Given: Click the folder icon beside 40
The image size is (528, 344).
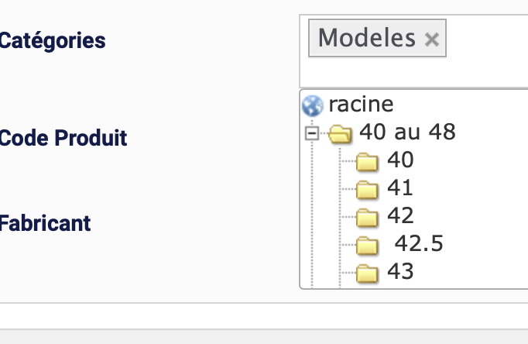Looking at the screenshot, I should point(366,162).
